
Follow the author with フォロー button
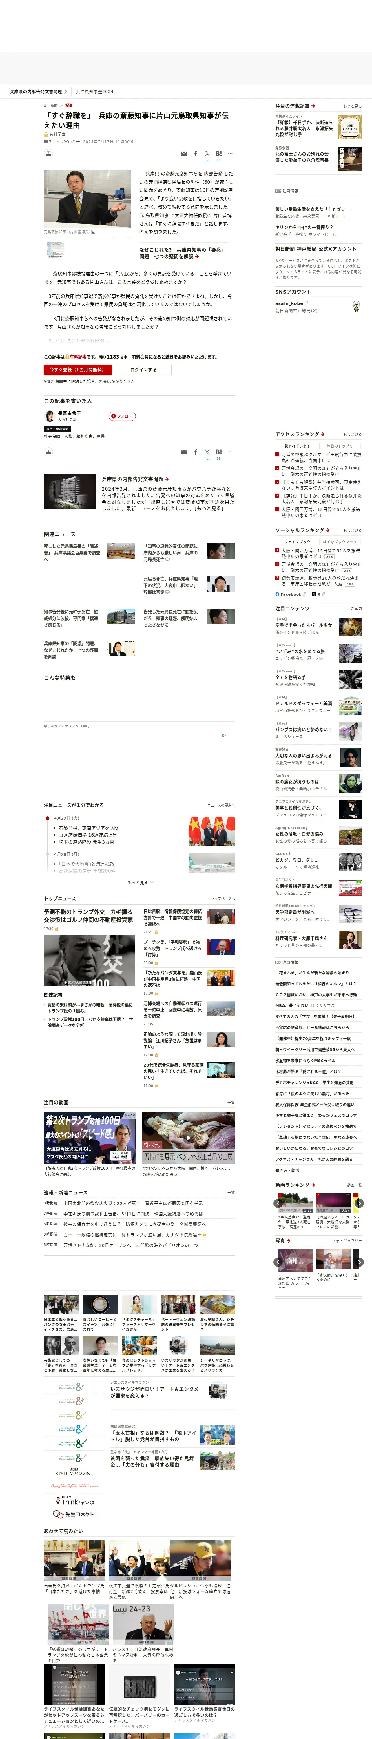(x=122, y=416)
